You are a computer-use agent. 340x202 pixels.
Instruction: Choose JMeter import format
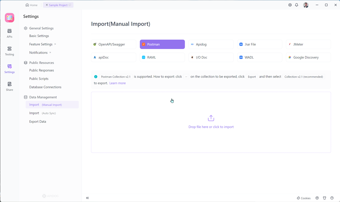pos(308,44)
